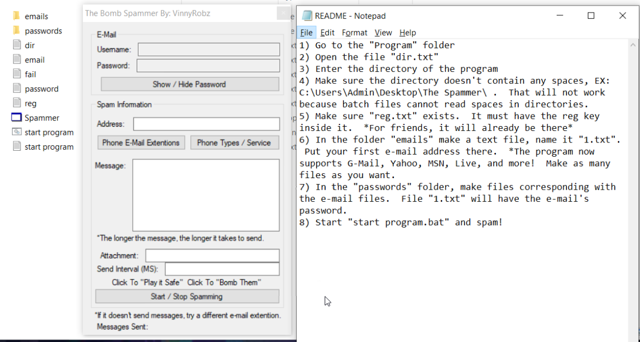Click into the Address text box
This screenshot has height=342, width=640.
click(x=206, y=124)
